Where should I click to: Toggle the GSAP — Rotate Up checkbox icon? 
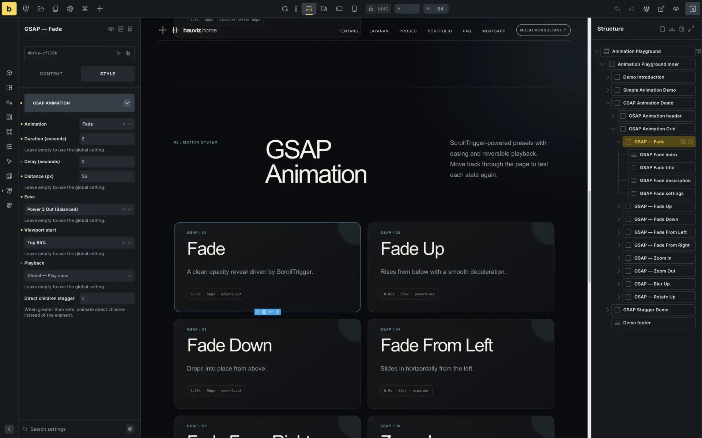tap(628, 297)
